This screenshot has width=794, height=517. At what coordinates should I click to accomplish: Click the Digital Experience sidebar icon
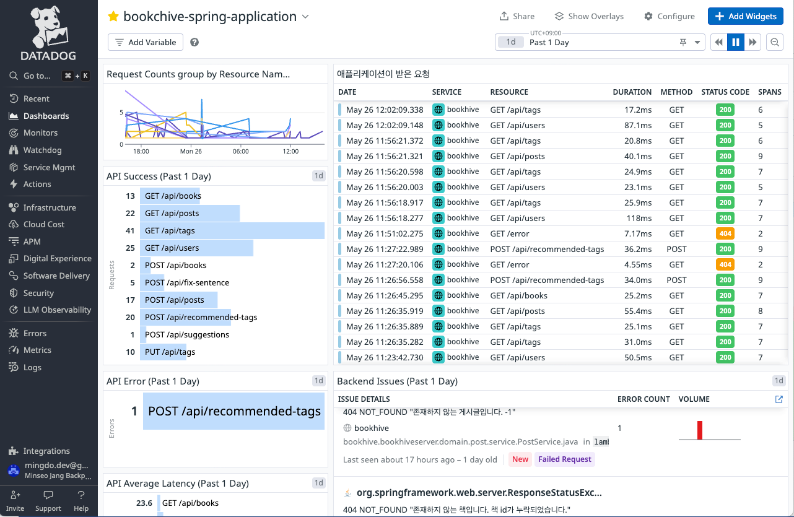[14, 258]
